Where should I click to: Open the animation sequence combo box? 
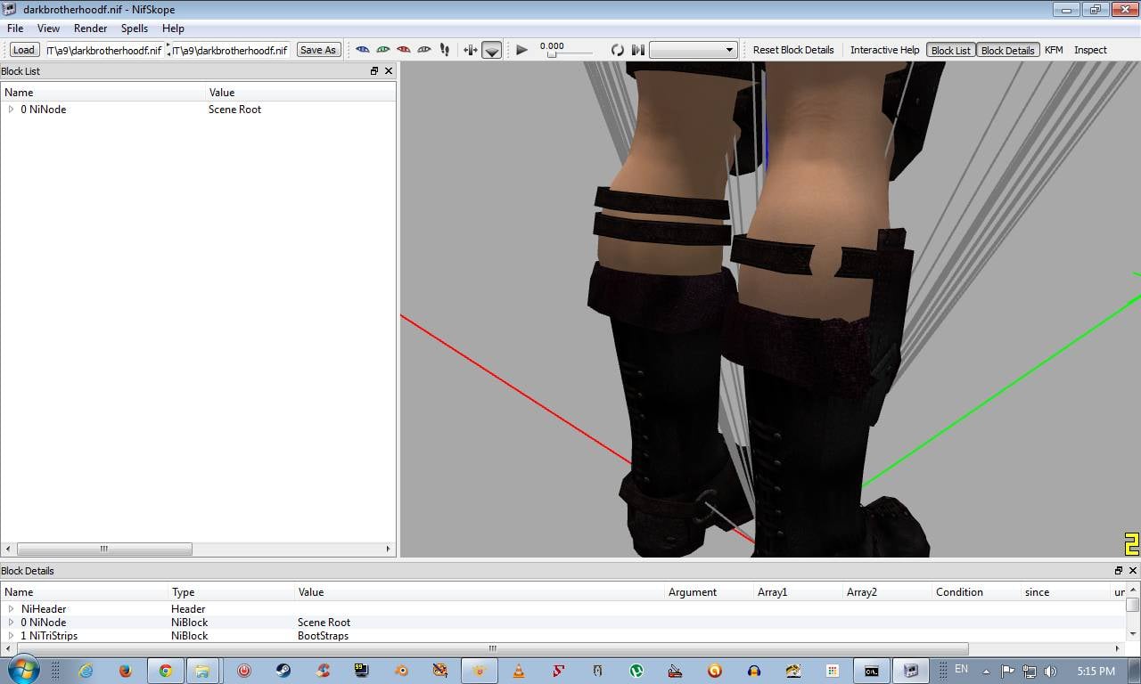pyautogui.click(x=694, y=50)
